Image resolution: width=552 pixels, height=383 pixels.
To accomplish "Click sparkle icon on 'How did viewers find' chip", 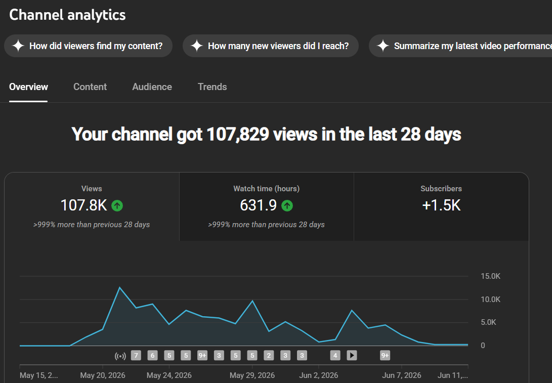I will click(18, 46).
